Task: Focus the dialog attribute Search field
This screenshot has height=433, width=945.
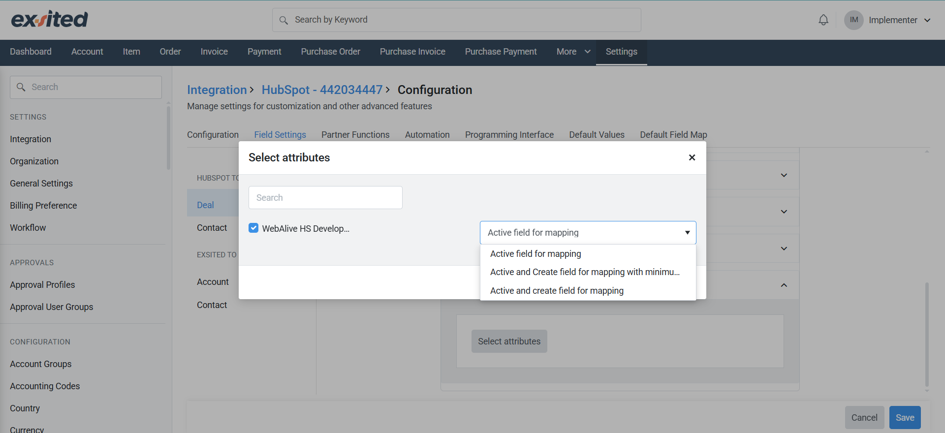Action: point(325,198)
